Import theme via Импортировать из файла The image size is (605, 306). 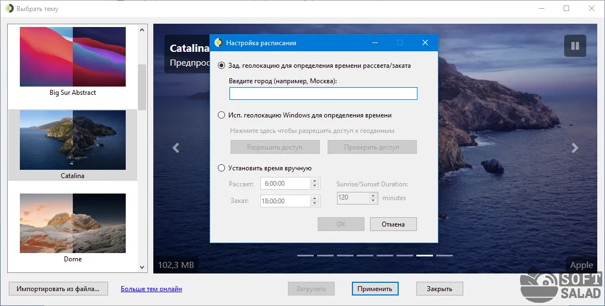(x=58, y=289)
